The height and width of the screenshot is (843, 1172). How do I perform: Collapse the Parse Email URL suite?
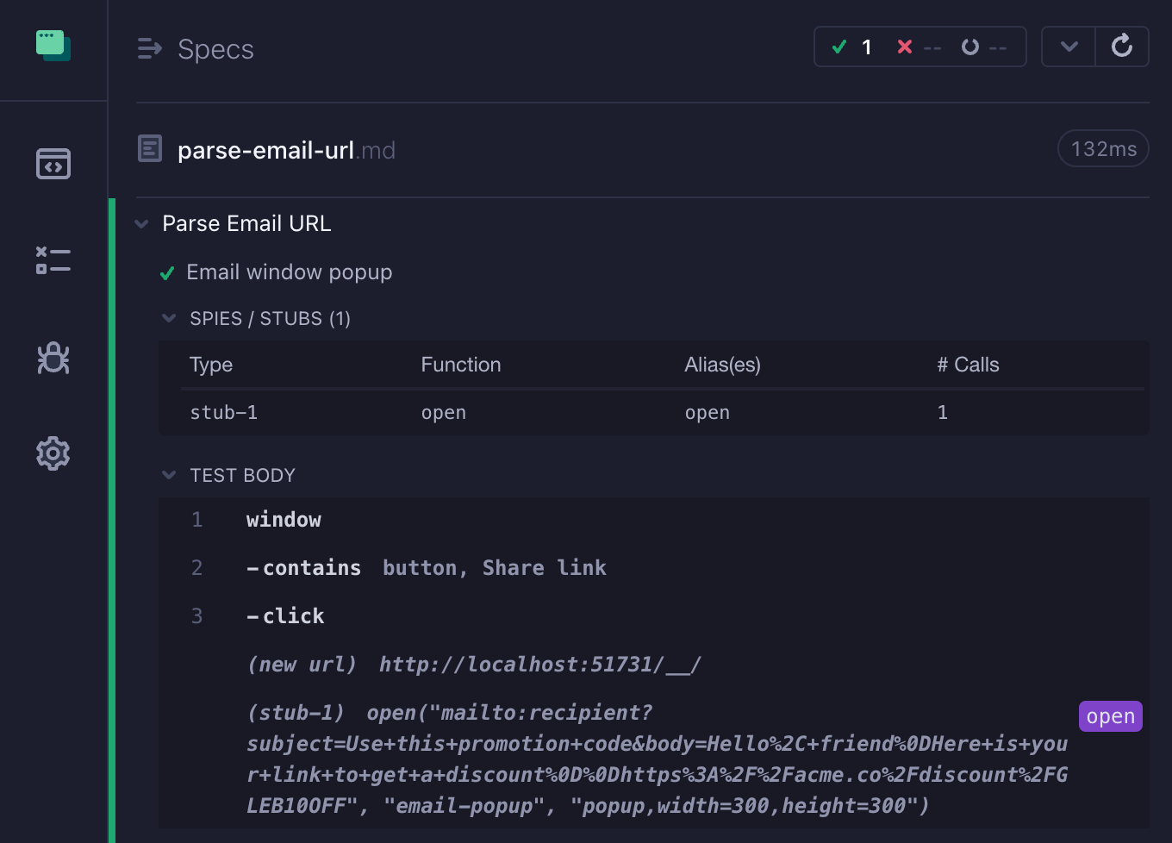pyautogui.click(x=142, y=224)
